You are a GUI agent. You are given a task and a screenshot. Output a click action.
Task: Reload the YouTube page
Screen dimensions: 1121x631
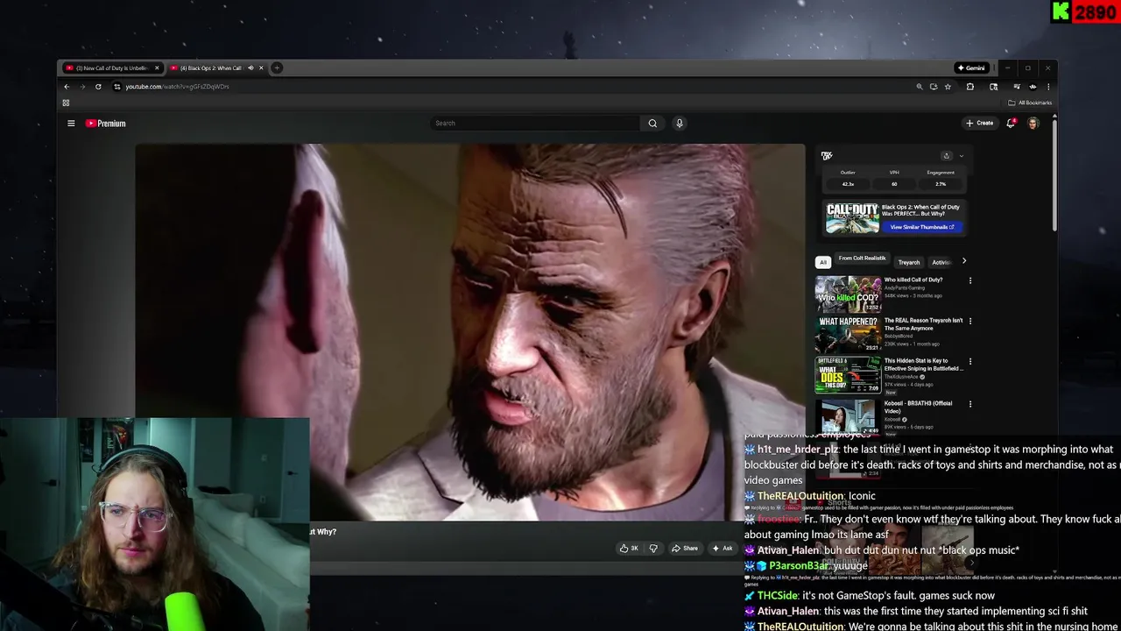(x=98, y=87)
